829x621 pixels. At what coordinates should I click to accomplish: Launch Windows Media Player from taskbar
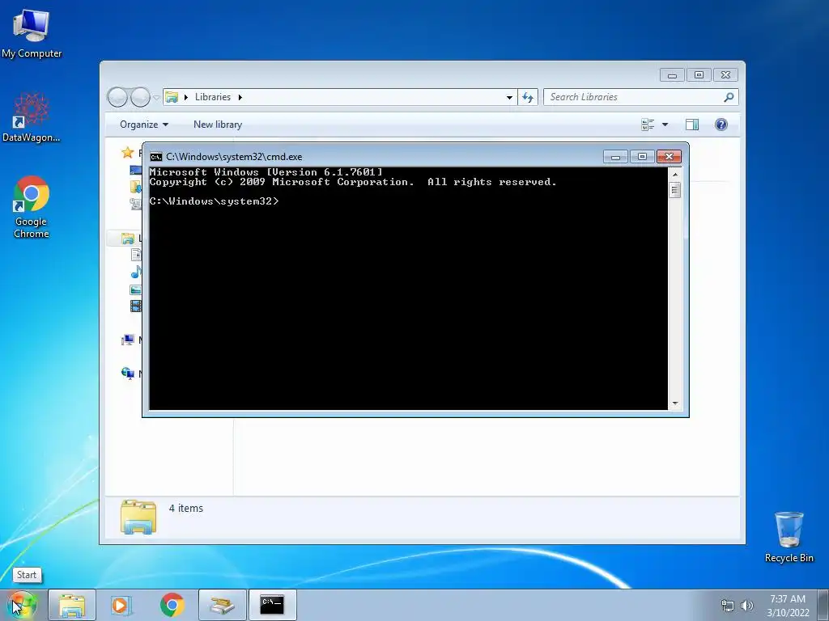121,605
